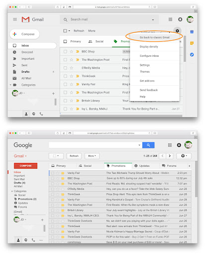Click the classic Gmail message list scrollbar

point(196,179)
